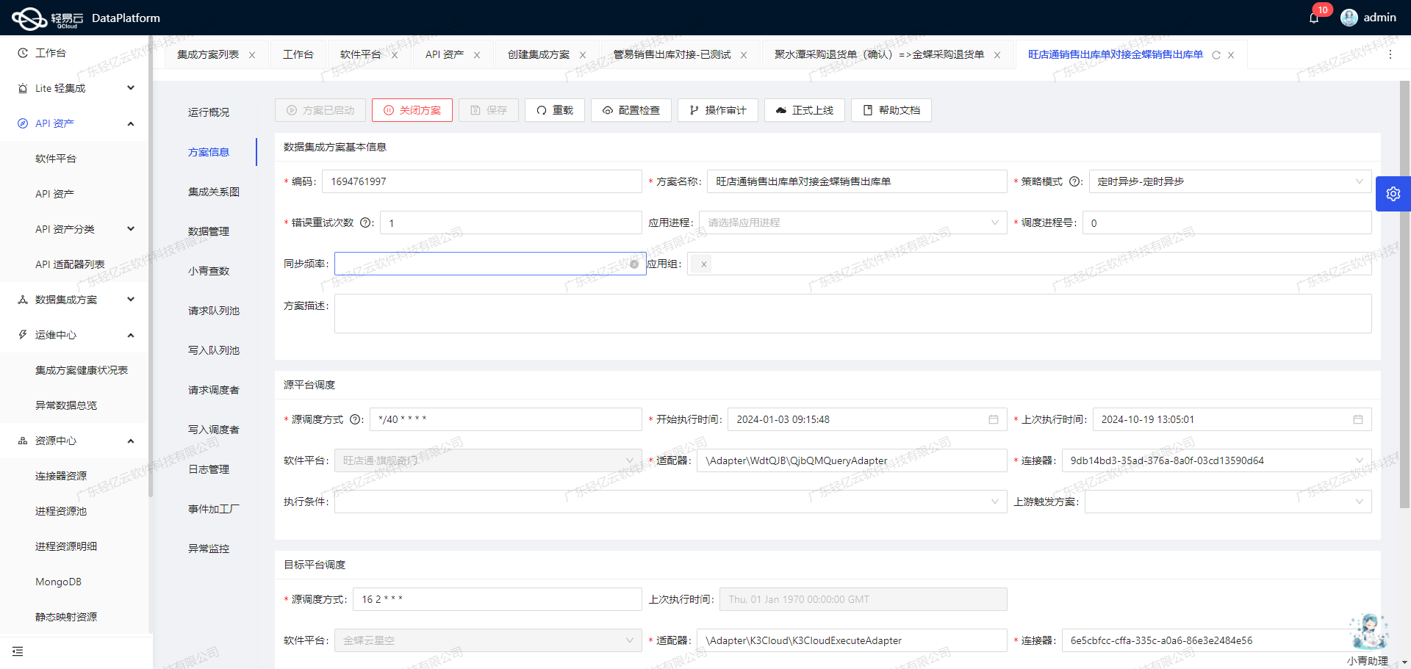Click the DataPlatform logo

pos(85,18)
